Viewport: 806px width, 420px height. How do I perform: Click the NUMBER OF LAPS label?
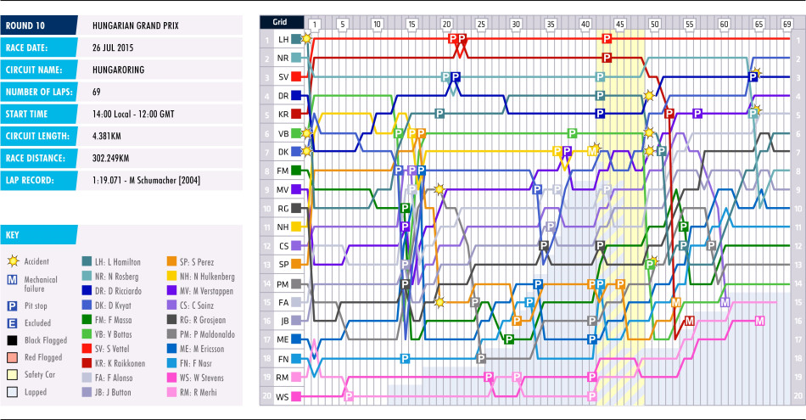point(39,92)
